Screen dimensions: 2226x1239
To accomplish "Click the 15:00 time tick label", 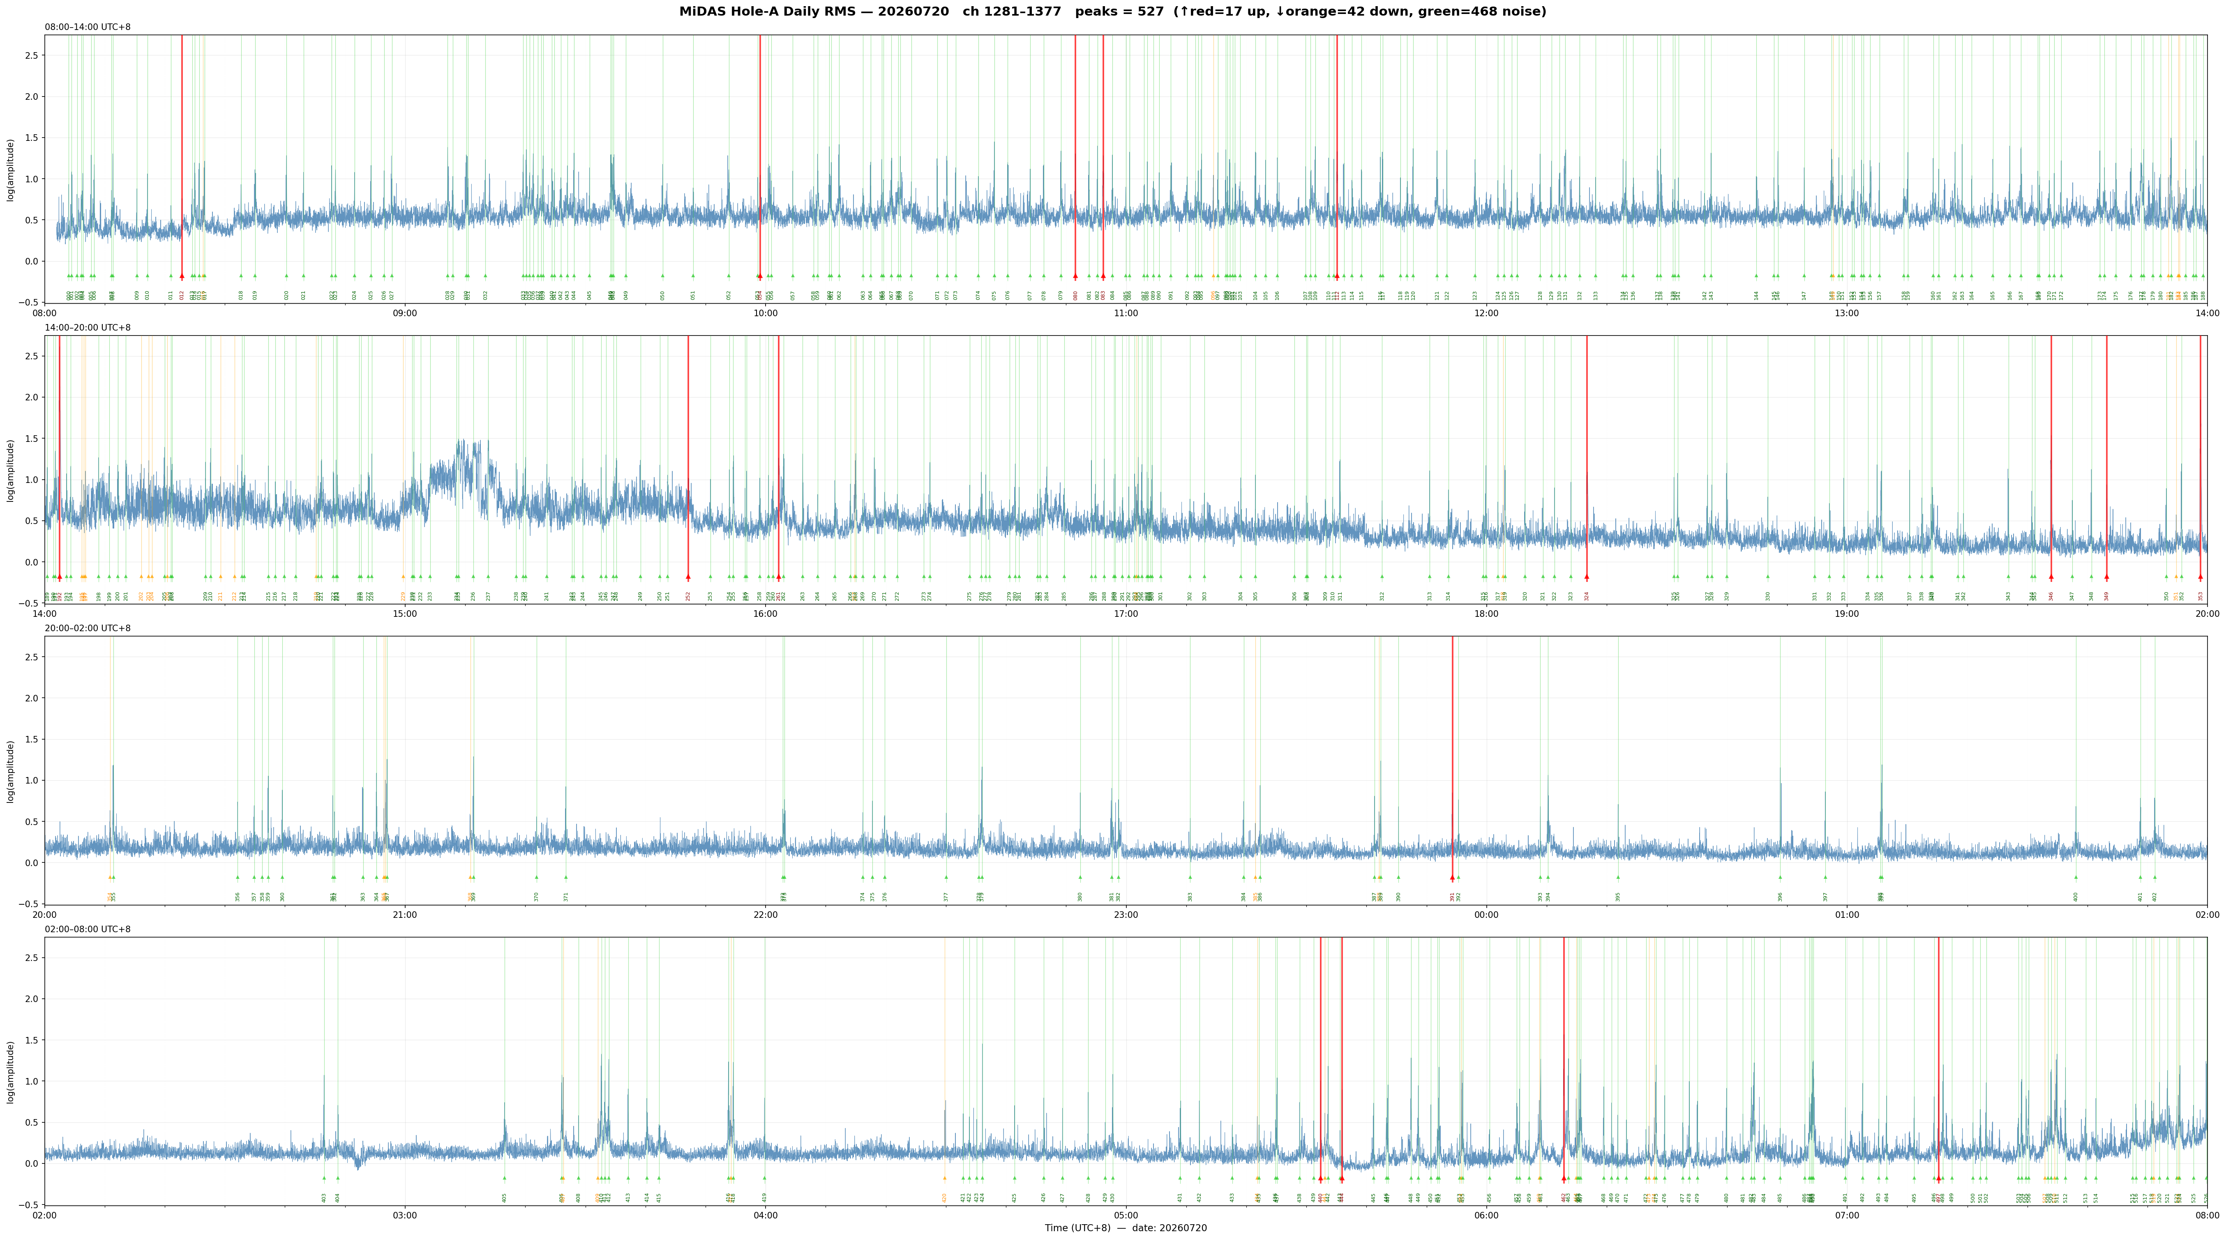I will click(405, 614).
